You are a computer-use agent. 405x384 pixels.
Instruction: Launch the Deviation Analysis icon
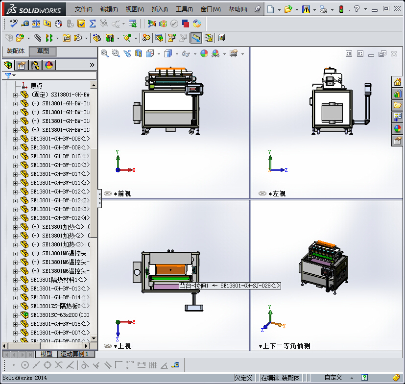coord(152,24)
